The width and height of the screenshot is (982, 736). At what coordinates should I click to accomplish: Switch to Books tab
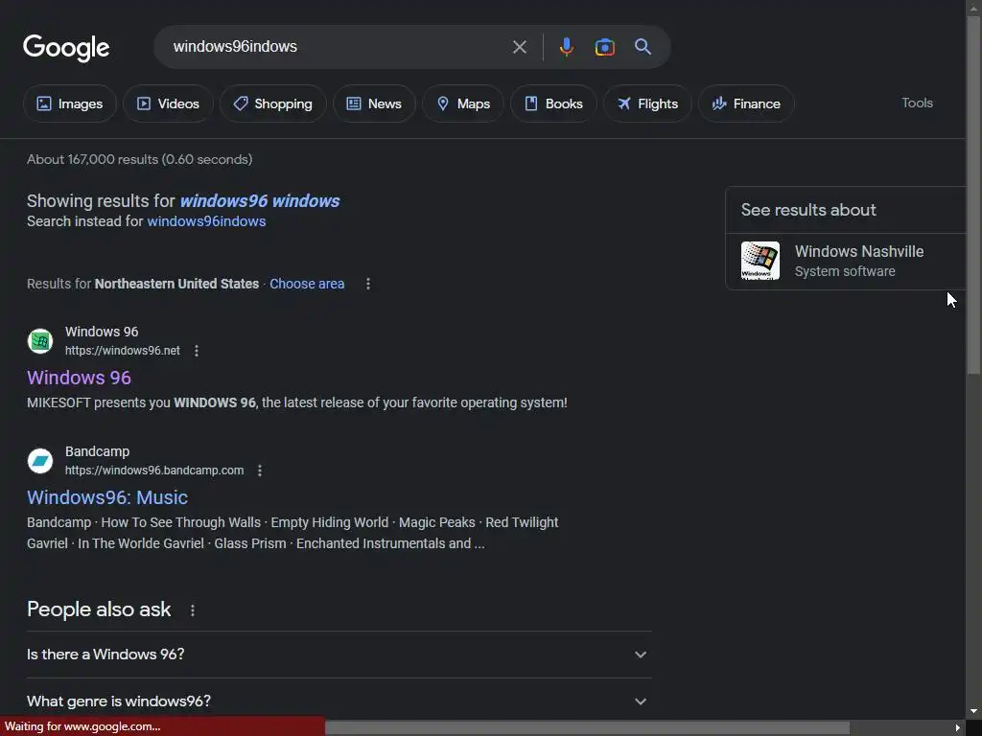click(553, 103)
